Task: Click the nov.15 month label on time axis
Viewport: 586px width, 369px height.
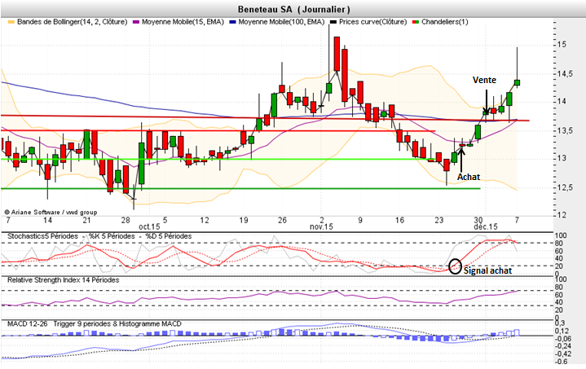Action: point(321,226)
